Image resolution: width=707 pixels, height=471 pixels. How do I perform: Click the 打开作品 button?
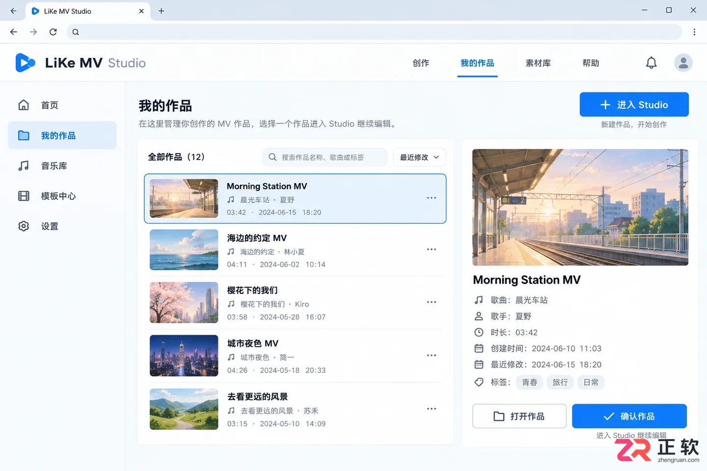tap(519, 416)
